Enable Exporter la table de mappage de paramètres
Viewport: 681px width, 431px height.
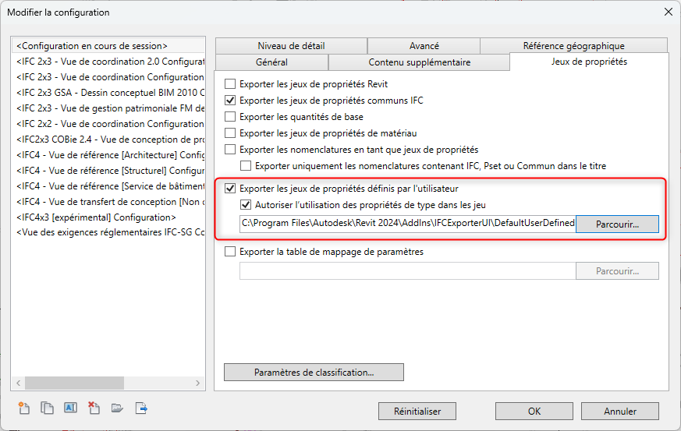(x=230, y=252)
